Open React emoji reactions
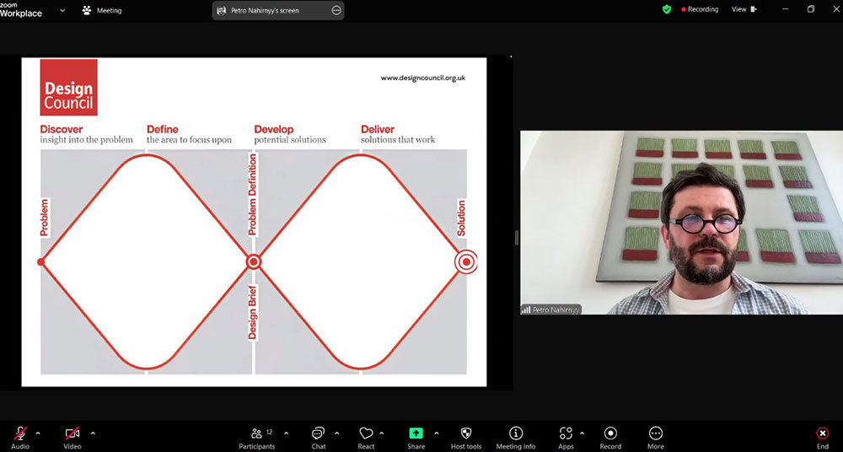This screenshot has width=843, height=452. (x=366, y=437)
